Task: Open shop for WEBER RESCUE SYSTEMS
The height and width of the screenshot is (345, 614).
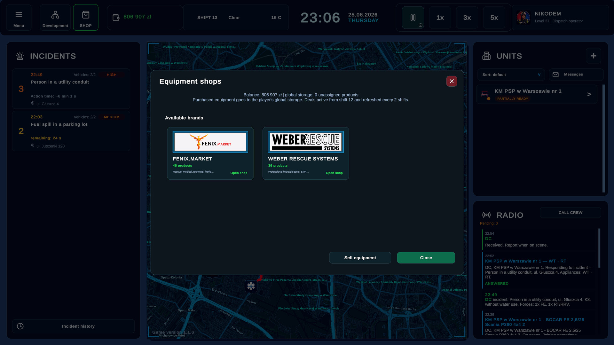Action: [334, 173]
